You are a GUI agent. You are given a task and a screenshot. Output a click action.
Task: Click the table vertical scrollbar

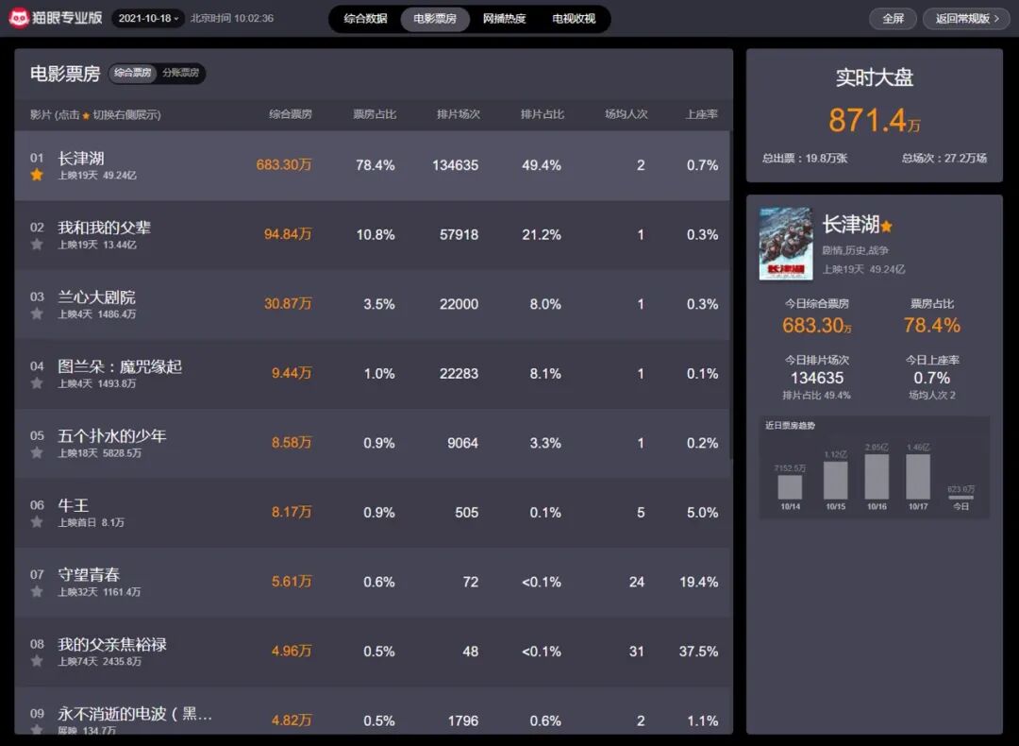tap(731, 296)
